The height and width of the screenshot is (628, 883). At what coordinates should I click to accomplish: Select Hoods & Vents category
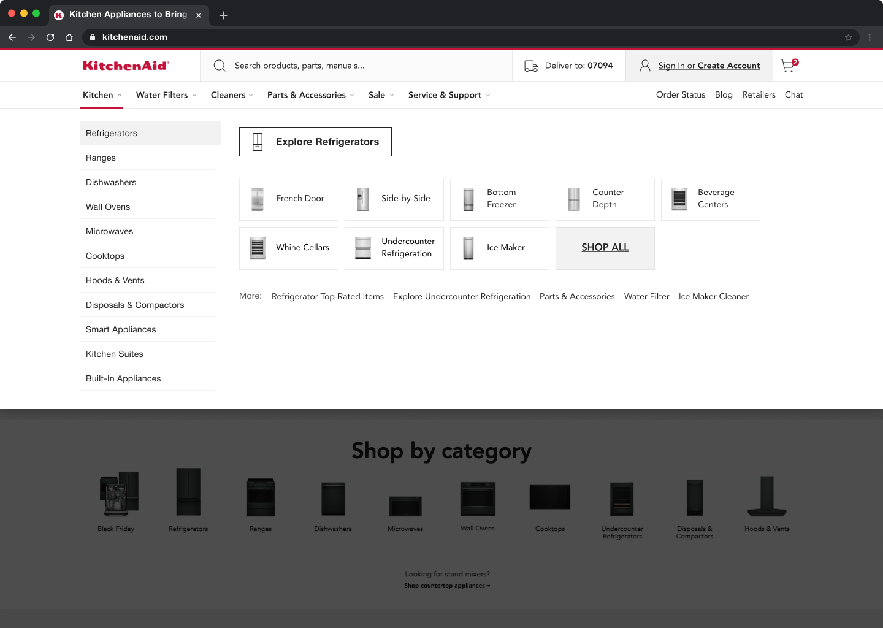coord(115,280)
